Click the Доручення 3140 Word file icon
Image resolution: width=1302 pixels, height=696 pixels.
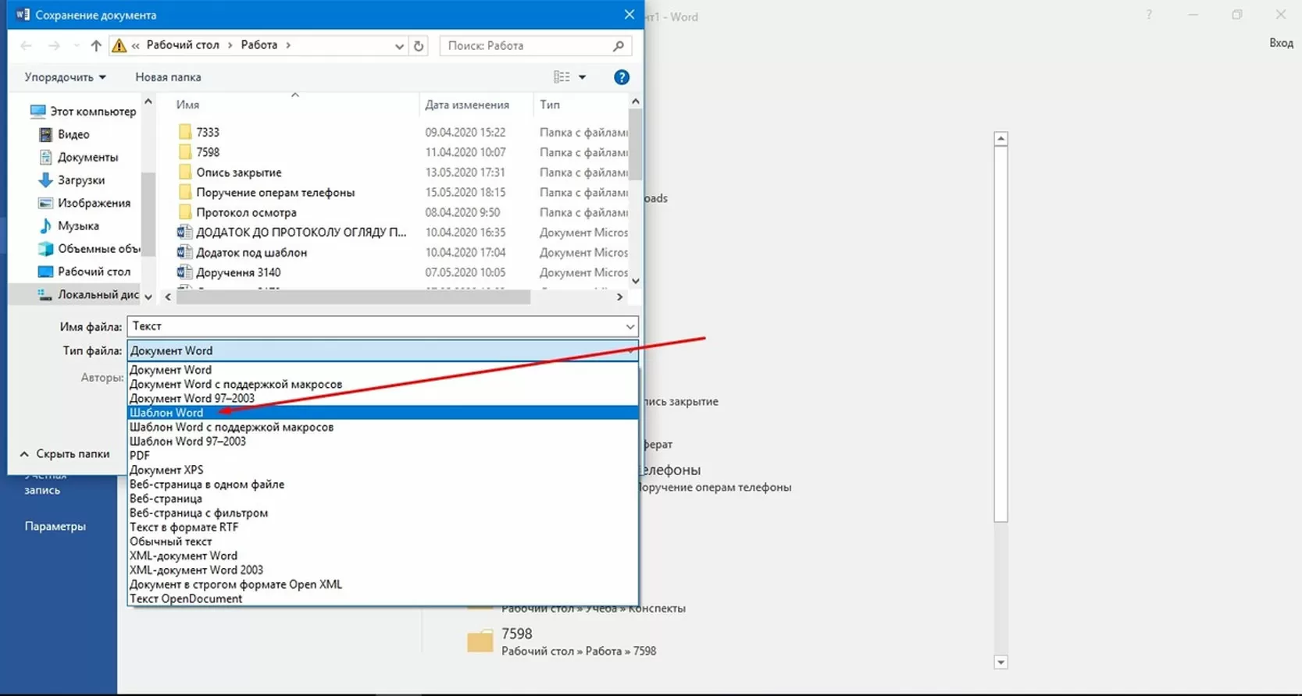(x=184, y=272)
